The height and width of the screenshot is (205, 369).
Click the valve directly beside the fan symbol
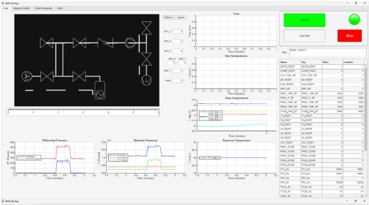point(46,76)
